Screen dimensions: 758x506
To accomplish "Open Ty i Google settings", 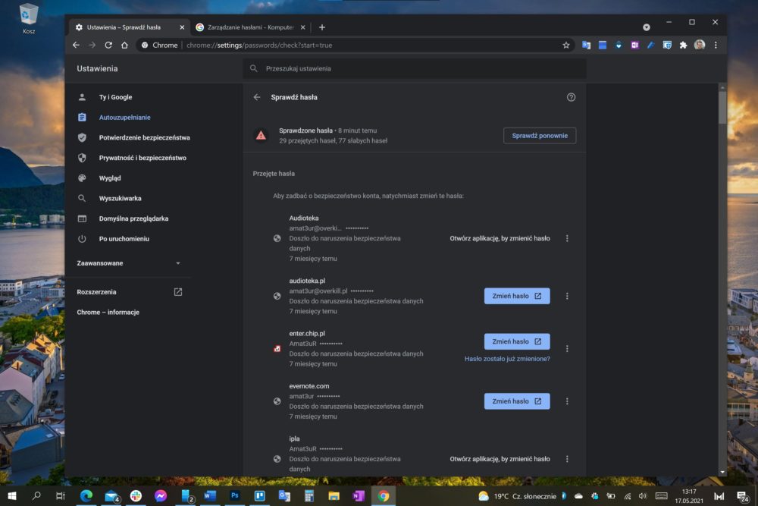I will tap(115, 97).
